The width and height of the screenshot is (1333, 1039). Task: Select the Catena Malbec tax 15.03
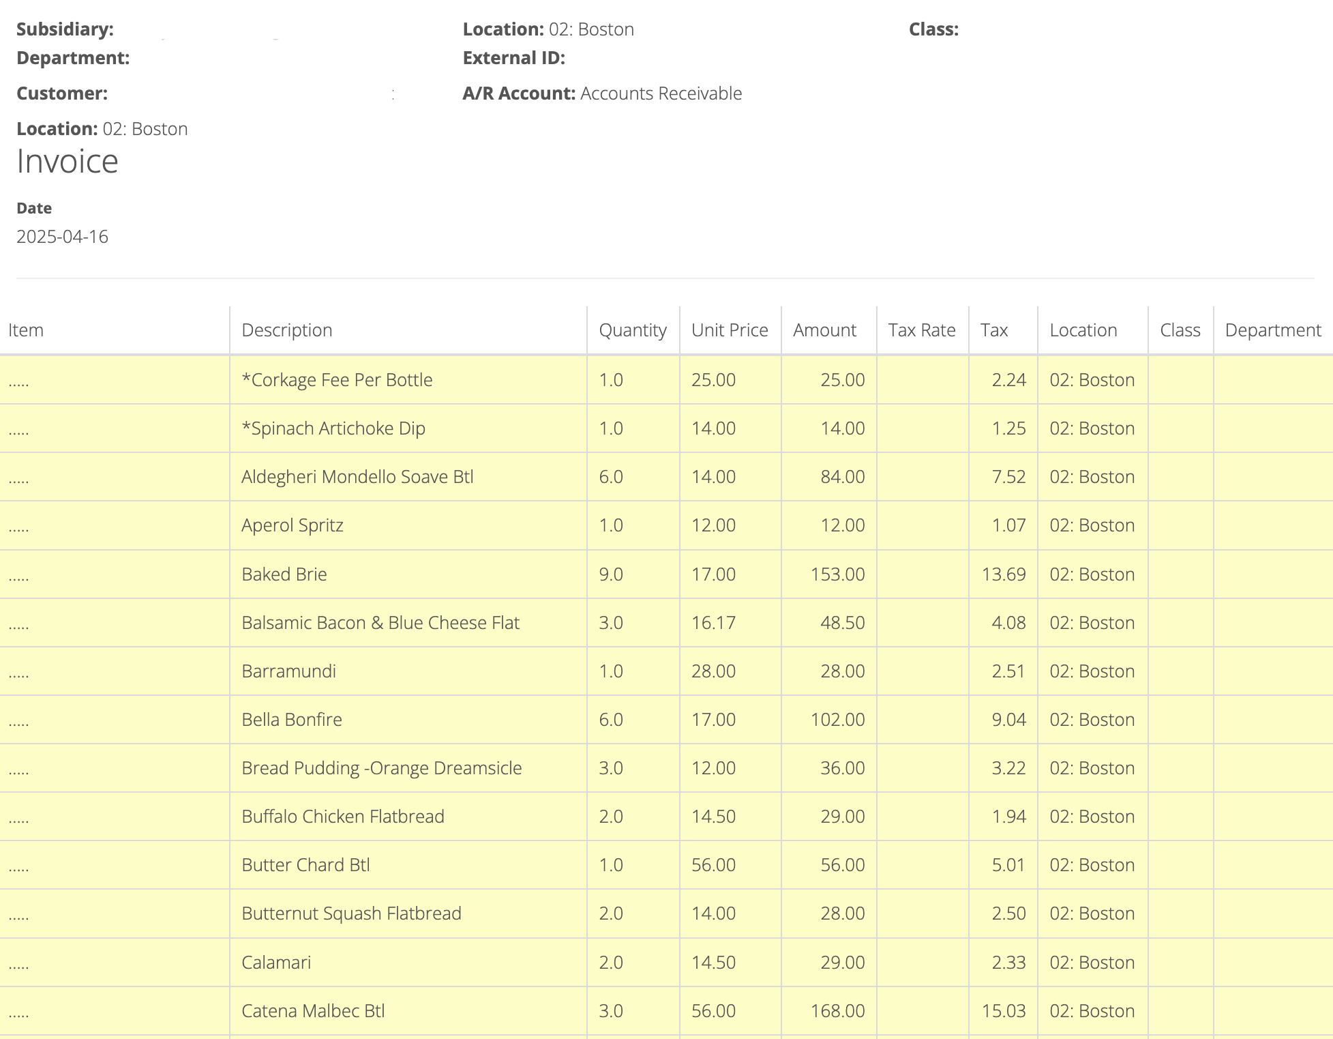click(1004, 1011)
